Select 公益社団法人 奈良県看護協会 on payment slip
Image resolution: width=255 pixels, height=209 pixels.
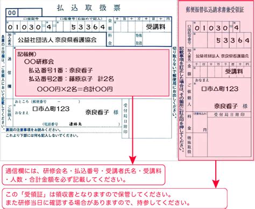tap(57, 40)
